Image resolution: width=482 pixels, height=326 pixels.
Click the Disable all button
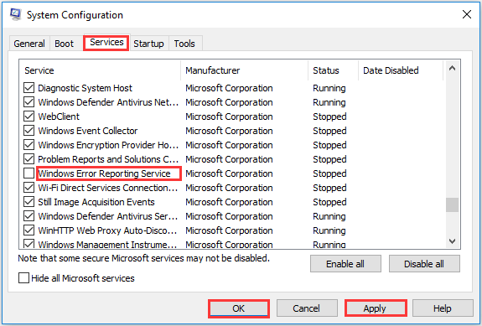coord(424,264)
